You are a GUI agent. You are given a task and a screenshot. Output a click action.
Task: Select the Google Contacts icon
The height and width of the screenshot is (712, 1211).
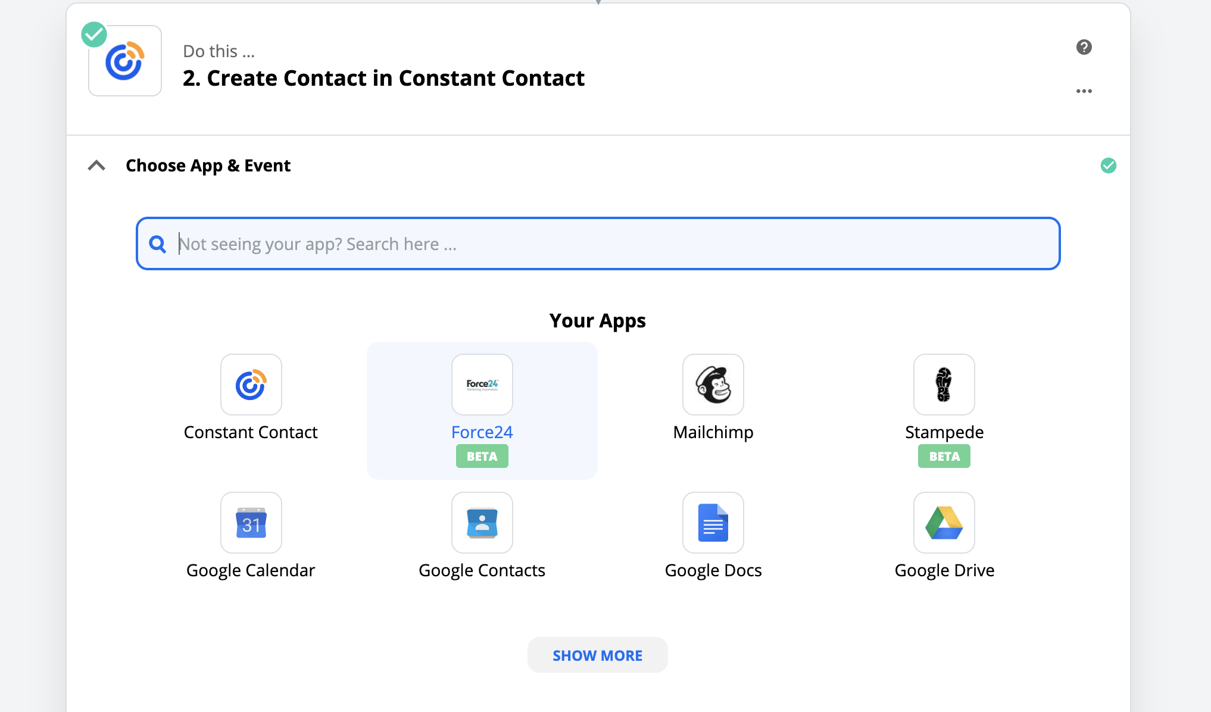click(482, 523)
